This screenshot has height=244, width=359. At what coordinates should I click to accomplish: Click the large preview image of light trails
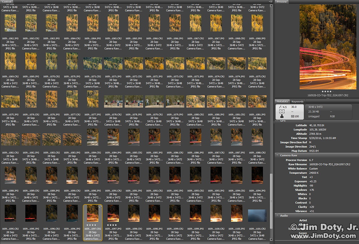click(x=328, y=47)
